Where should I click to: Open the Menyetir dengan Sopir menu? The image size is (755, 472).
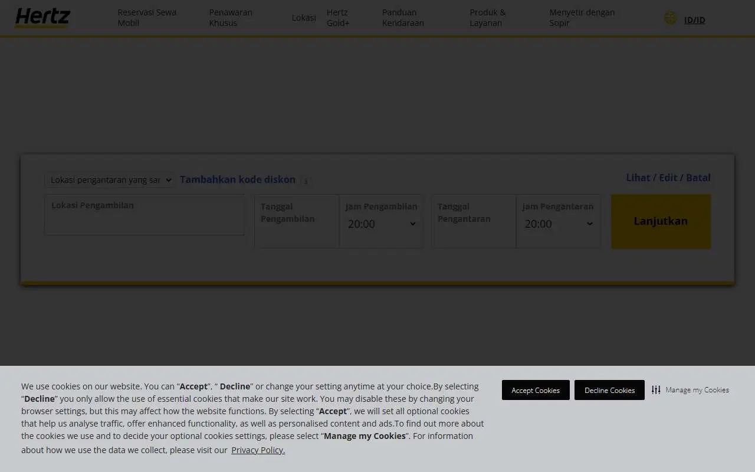(582, 18)
